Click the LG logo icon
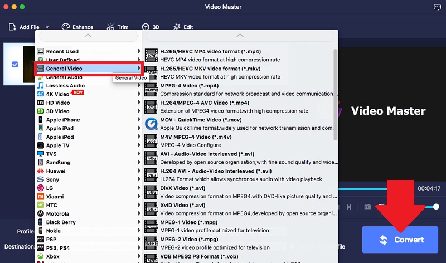Image resolution: width=446 pixels, height=263 pixels. (x=41, y=188)
